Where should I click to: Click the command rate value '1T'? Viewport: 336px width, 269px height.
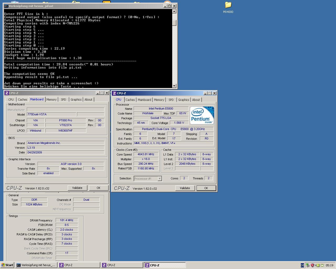[67, 253]
